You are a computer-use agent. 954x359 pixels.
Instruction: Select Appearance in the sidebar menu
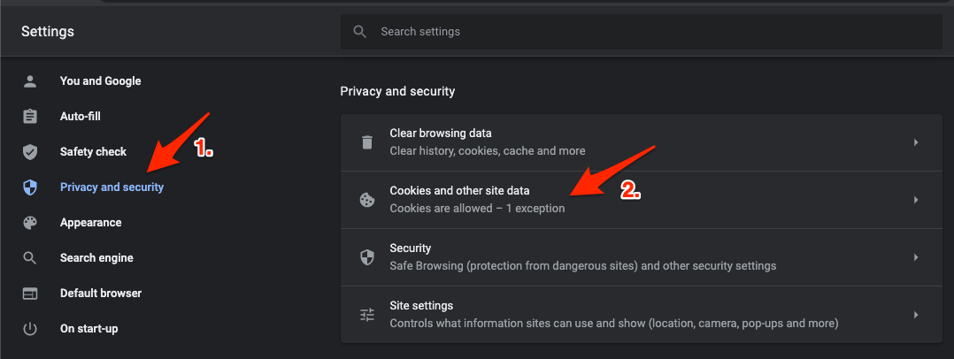[90, 222]
